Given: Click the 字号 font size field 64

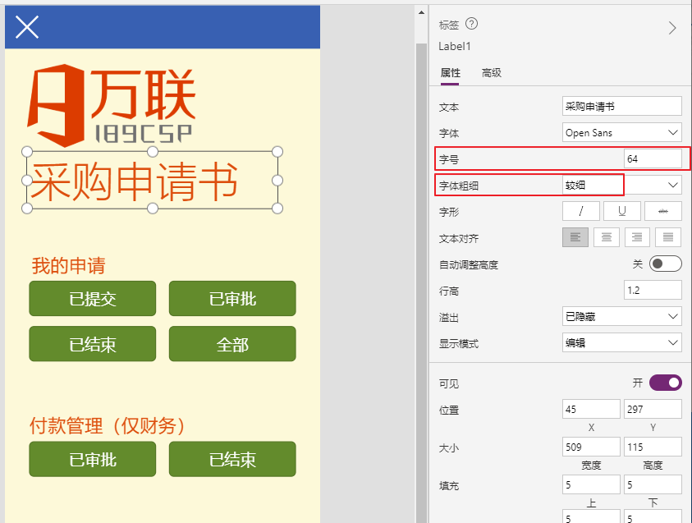Looking at the screenshot, I should [x=653, y=159].
